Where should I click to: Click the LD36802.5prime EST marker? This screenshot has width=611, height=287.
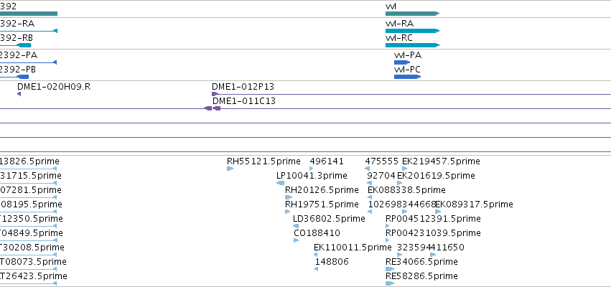(296, 226)
